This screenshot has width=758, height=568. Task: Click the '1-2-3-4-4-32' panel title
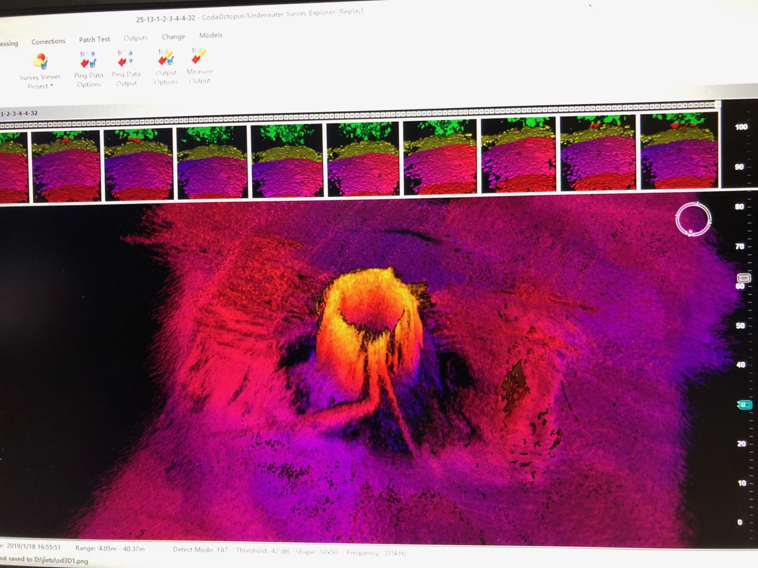(x=19, y=113)
